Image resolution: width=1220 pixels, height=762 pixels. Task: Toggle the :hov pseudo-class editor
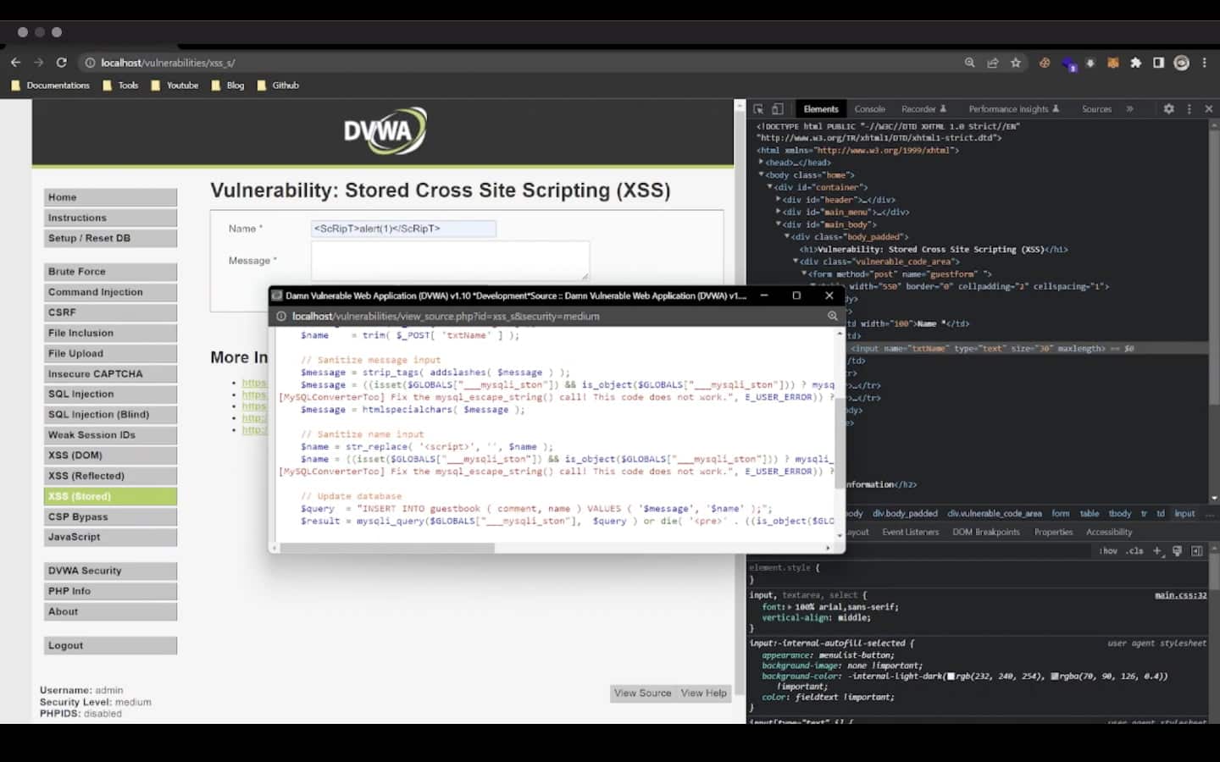pos(1108,550)
